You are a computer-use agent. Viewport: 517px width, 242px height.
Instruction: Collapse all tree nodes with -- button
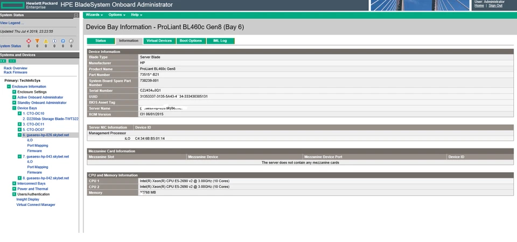click(x=12, y=61)
